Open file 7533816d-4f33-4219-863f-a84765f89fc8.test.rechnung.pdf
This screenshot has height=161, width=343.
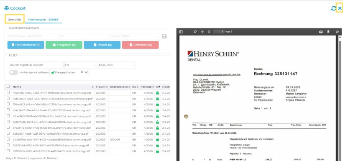51,145
